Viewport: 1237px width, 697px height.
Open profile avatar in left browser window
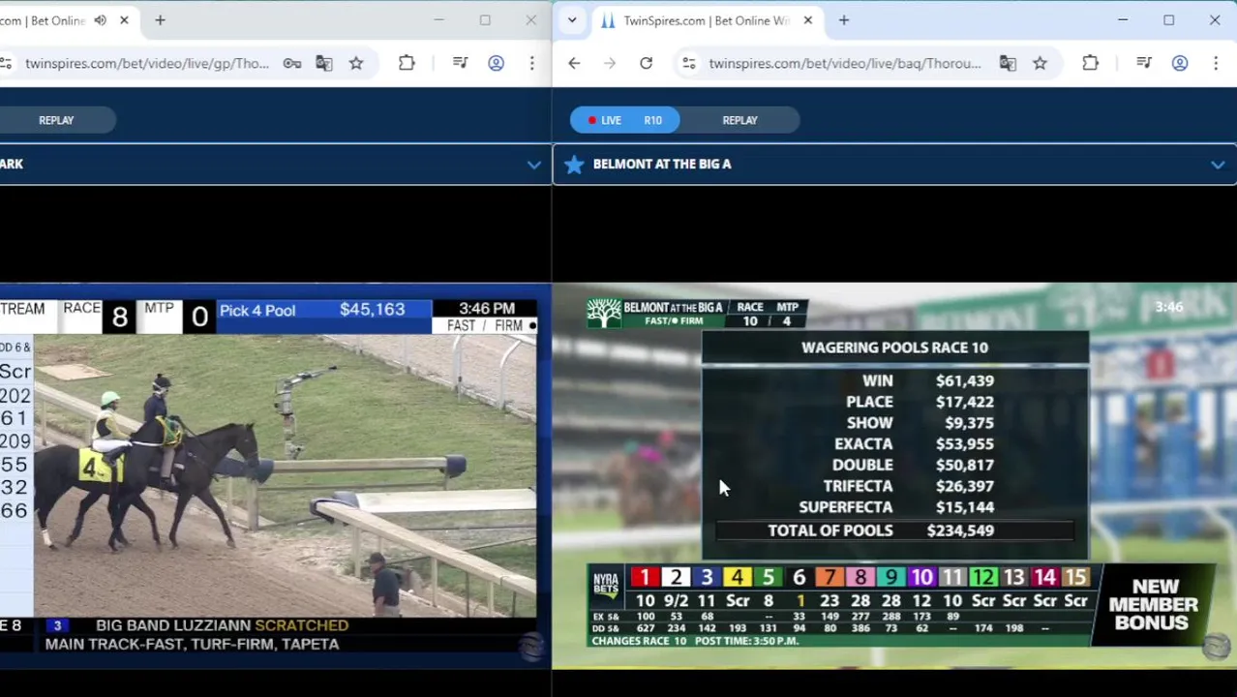496,64
